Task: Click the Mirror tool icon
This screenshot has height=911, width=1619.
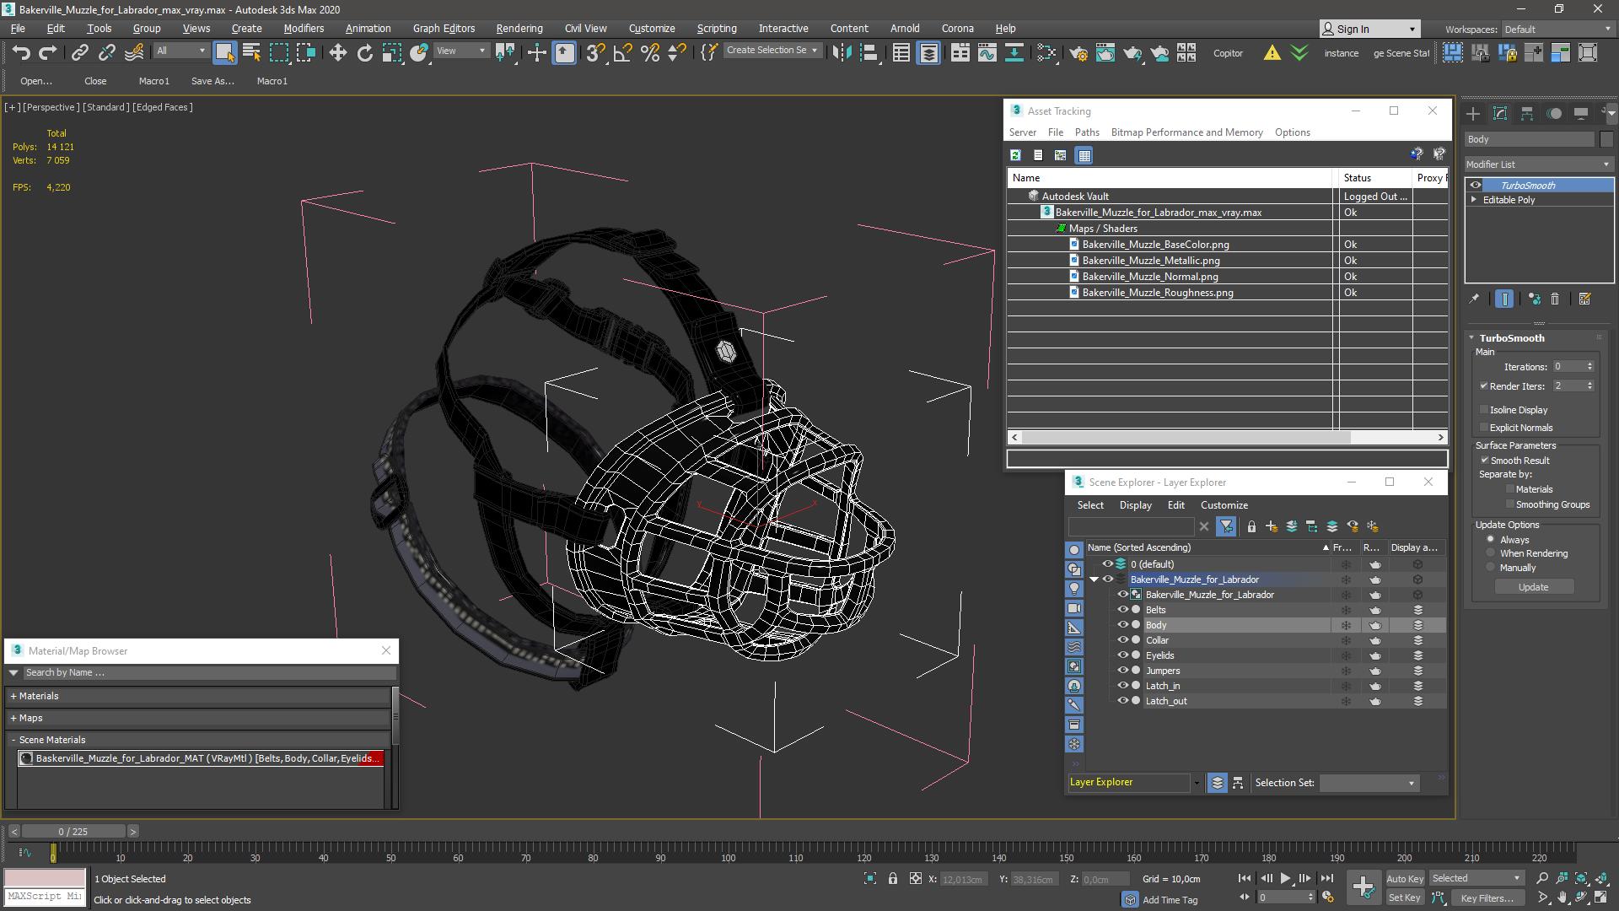Action: (841, 52)
